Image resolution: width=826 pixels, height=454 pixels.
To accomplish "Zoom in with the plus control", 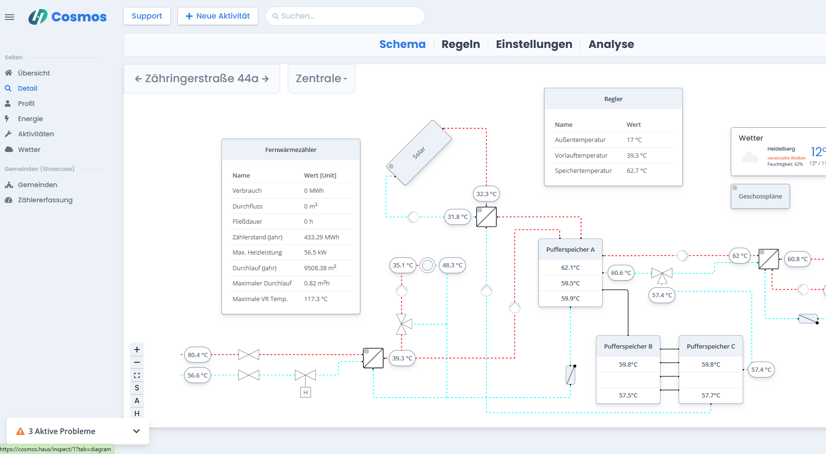I will click(137, 349).
